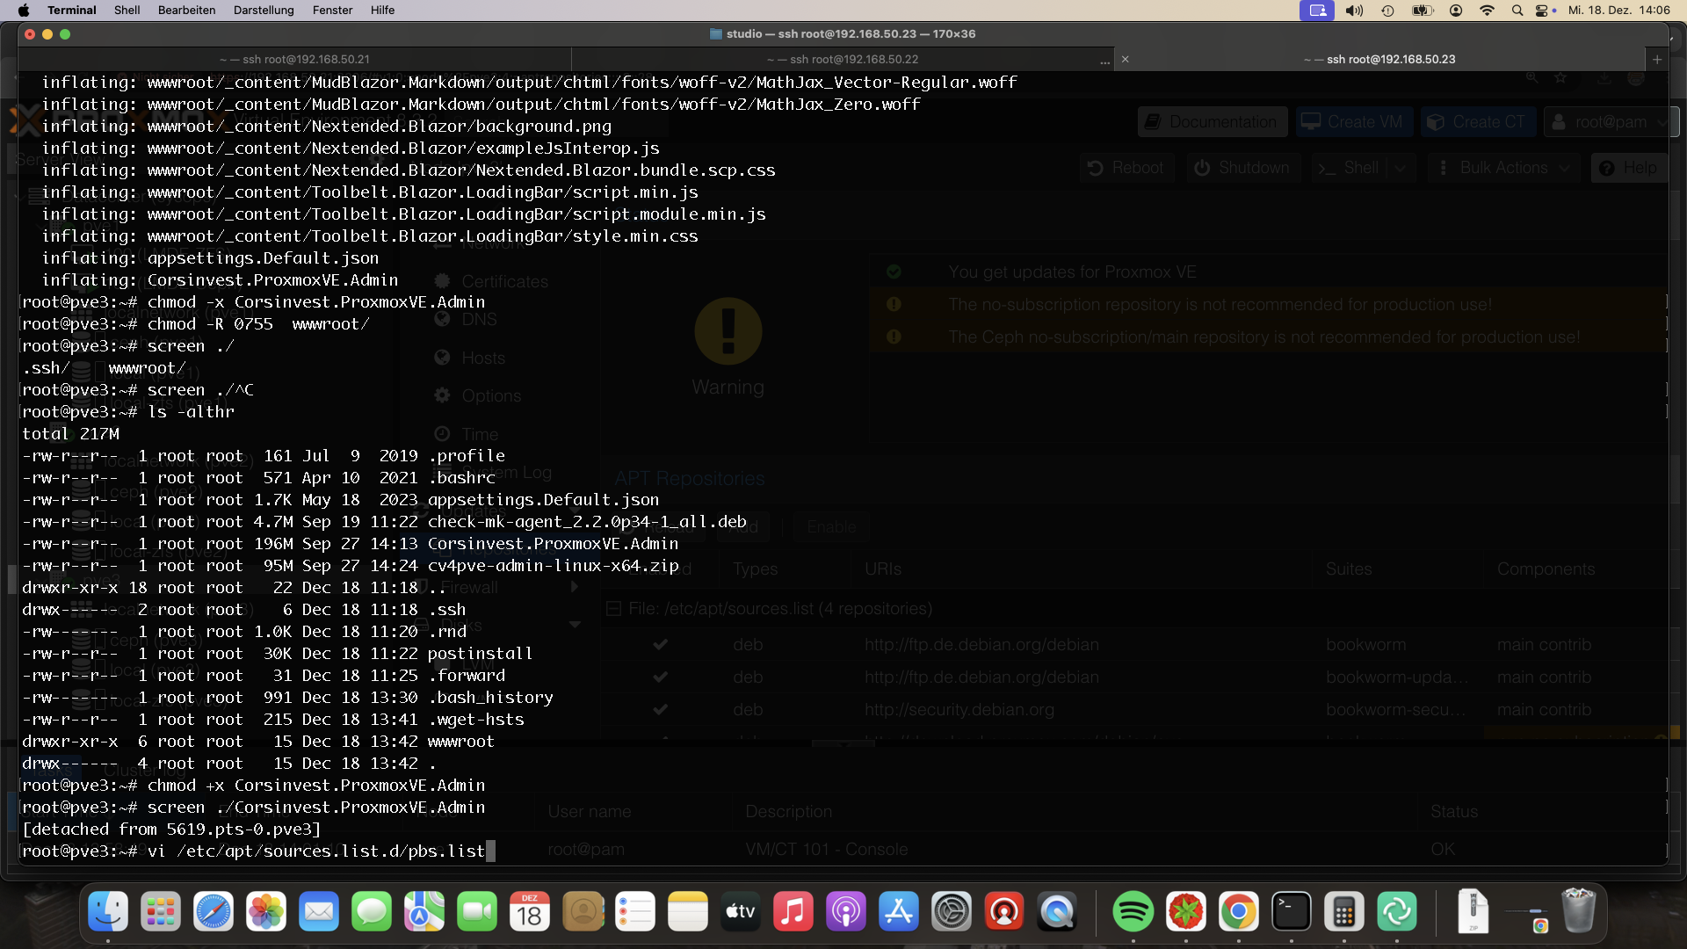Close the current tab with the x button
1687x949 pixels.
(1125, 59)
